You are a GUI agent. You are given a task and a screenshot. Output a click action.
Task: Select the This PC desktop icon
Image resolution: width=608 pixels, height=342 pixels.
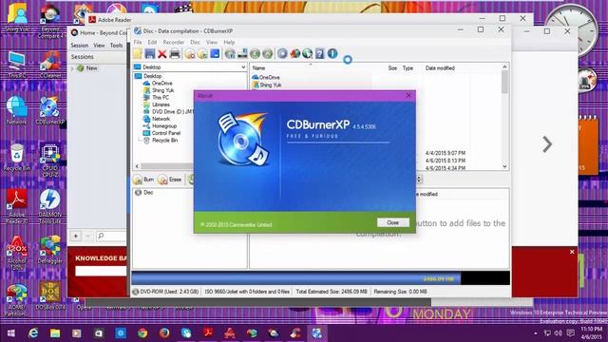[16, 65]
